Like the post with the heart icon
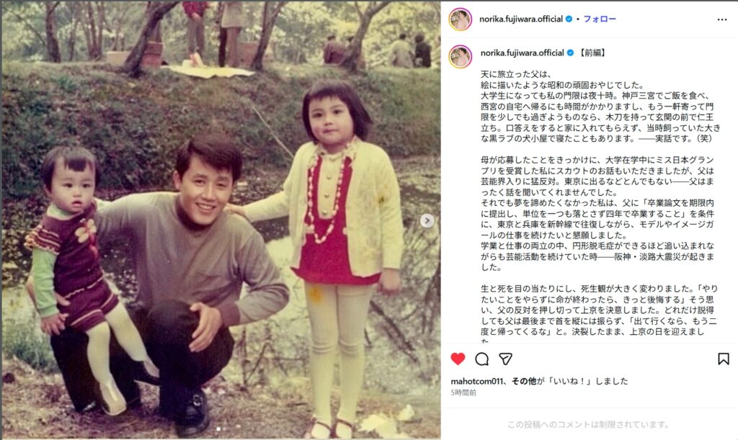738x440 pixels. [x=458, y=359]
